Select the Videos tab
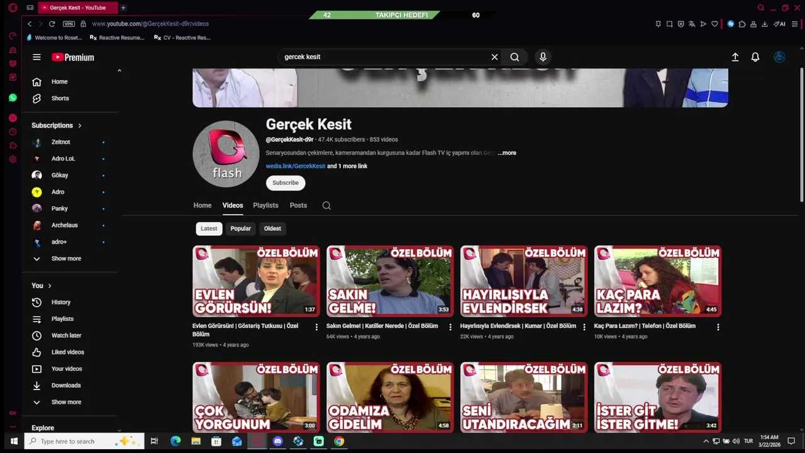 click(x=233, y=206)
